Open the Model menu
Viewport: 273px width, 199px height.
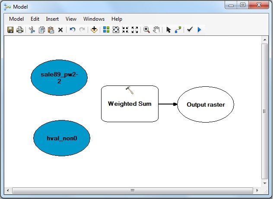16,19
